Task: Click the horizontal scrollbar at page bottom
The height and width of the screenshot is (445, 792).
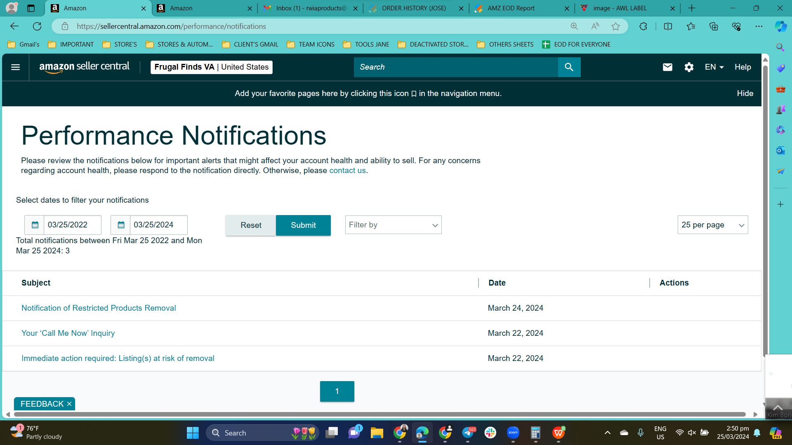Action: click(379, 415)
